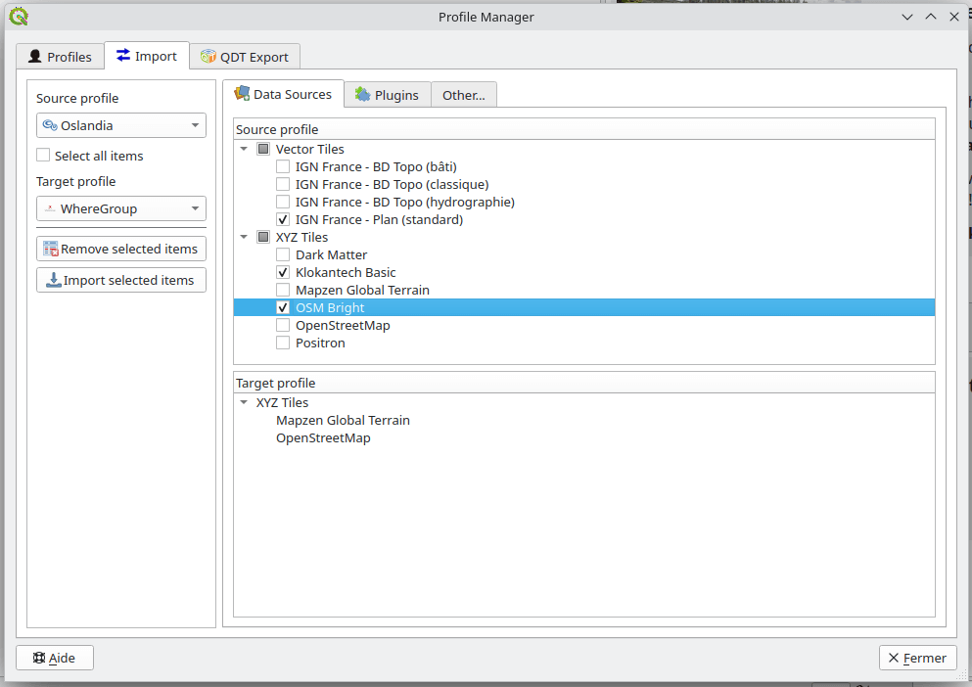Enable the Select all items checkbox
This screenshot has width=972, height=687.
[42, 156]
